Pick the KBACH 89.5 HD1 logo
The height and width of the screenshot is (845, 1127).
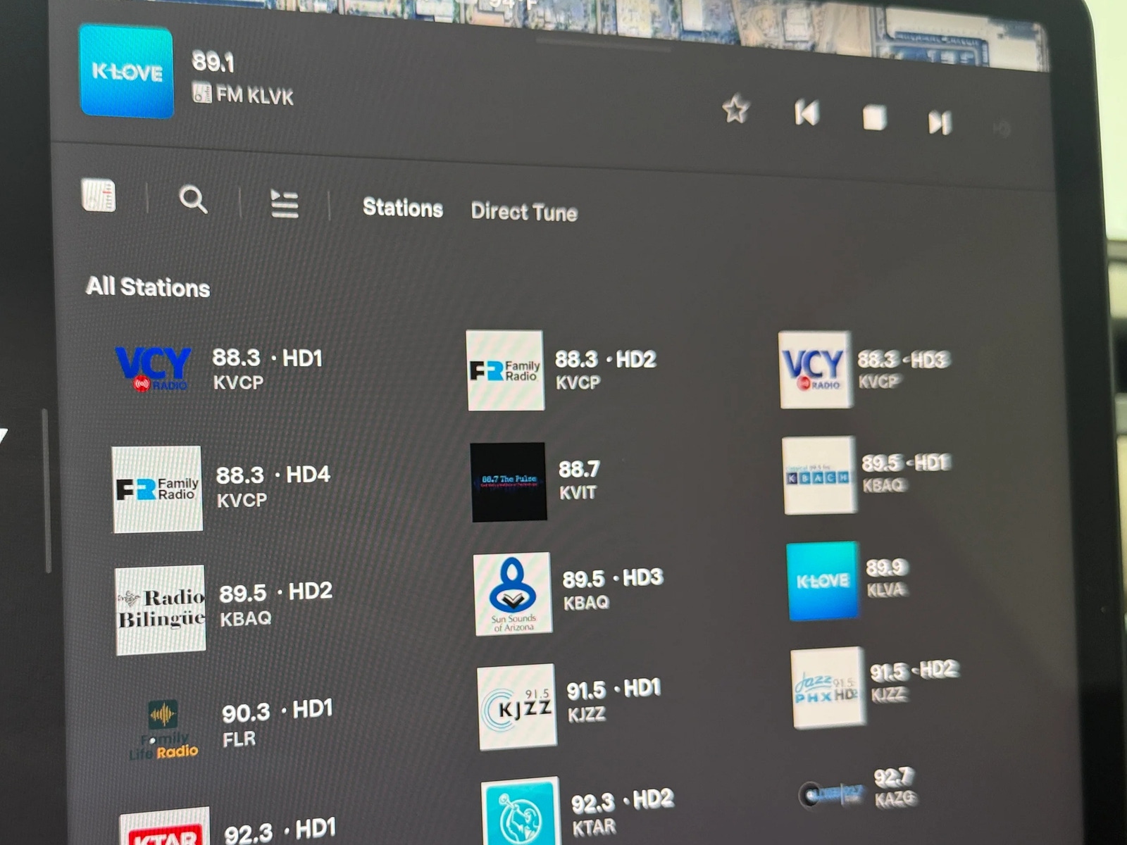click(x=818, y=475)
